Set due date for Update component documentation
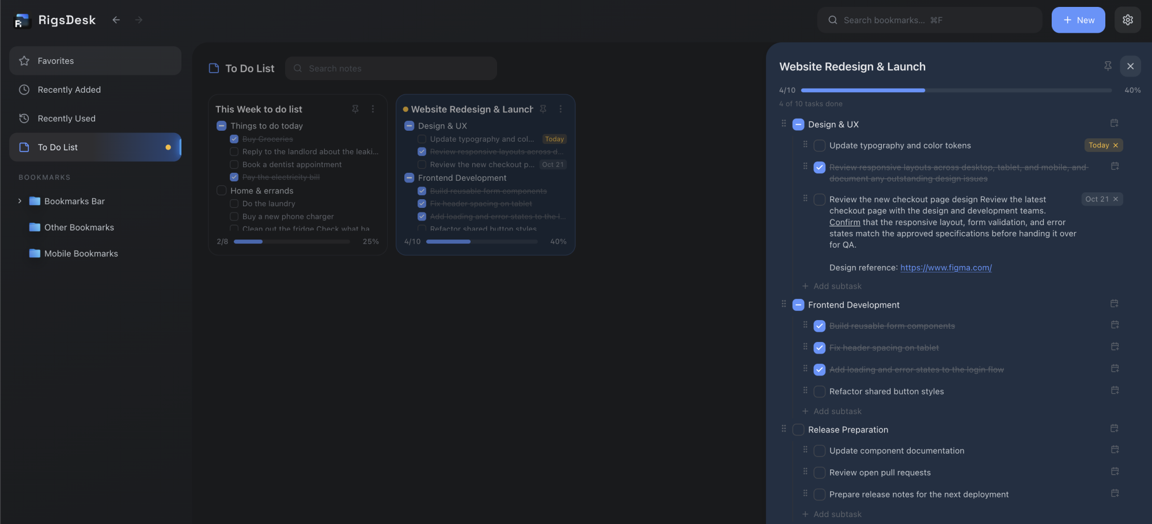 click(x=1115, y=450)
